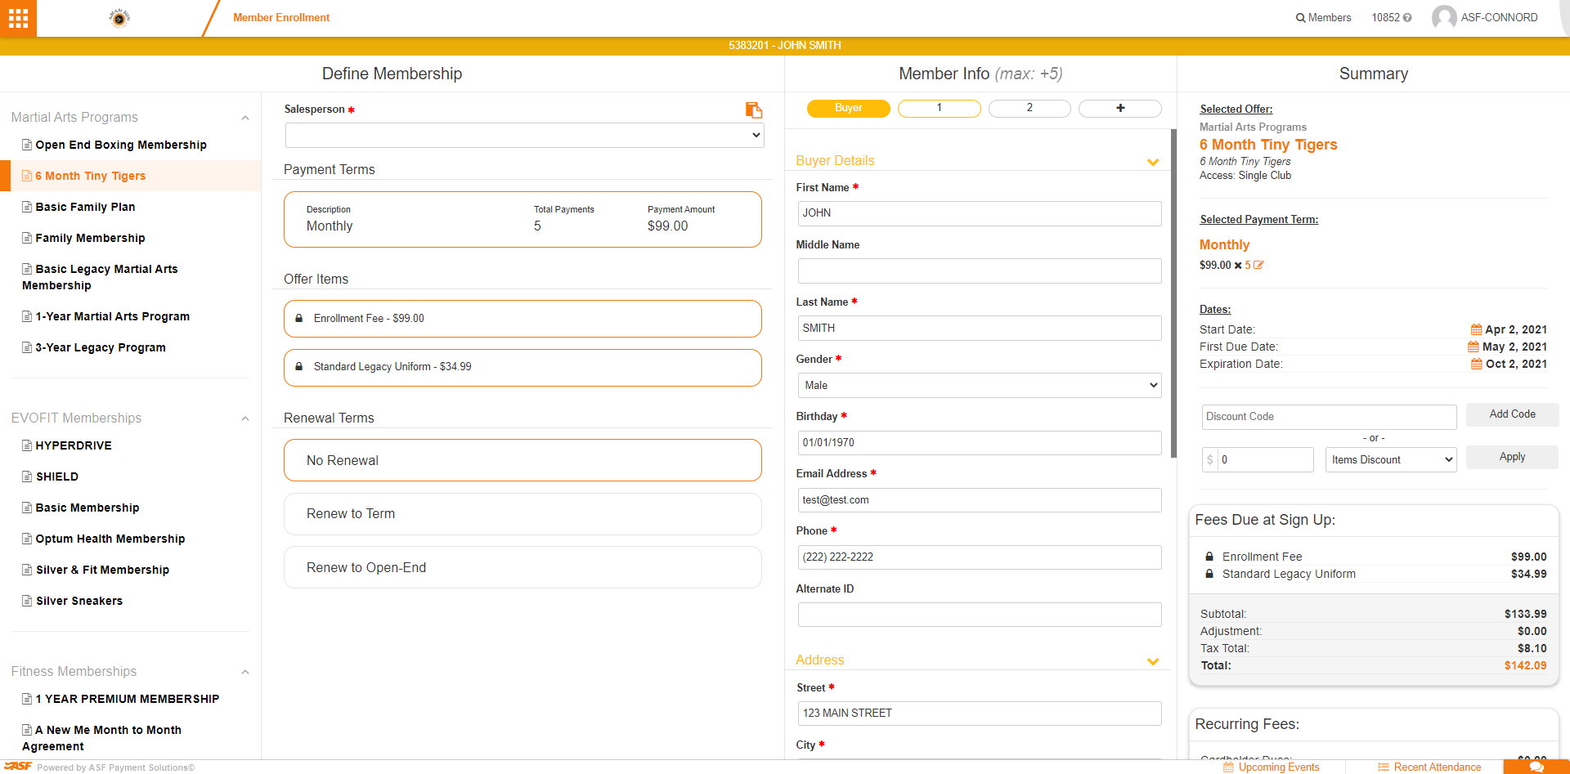Collapse the Address section chevron
The height and width of the screenshot is (774, 1570).
coord(1153,661)
